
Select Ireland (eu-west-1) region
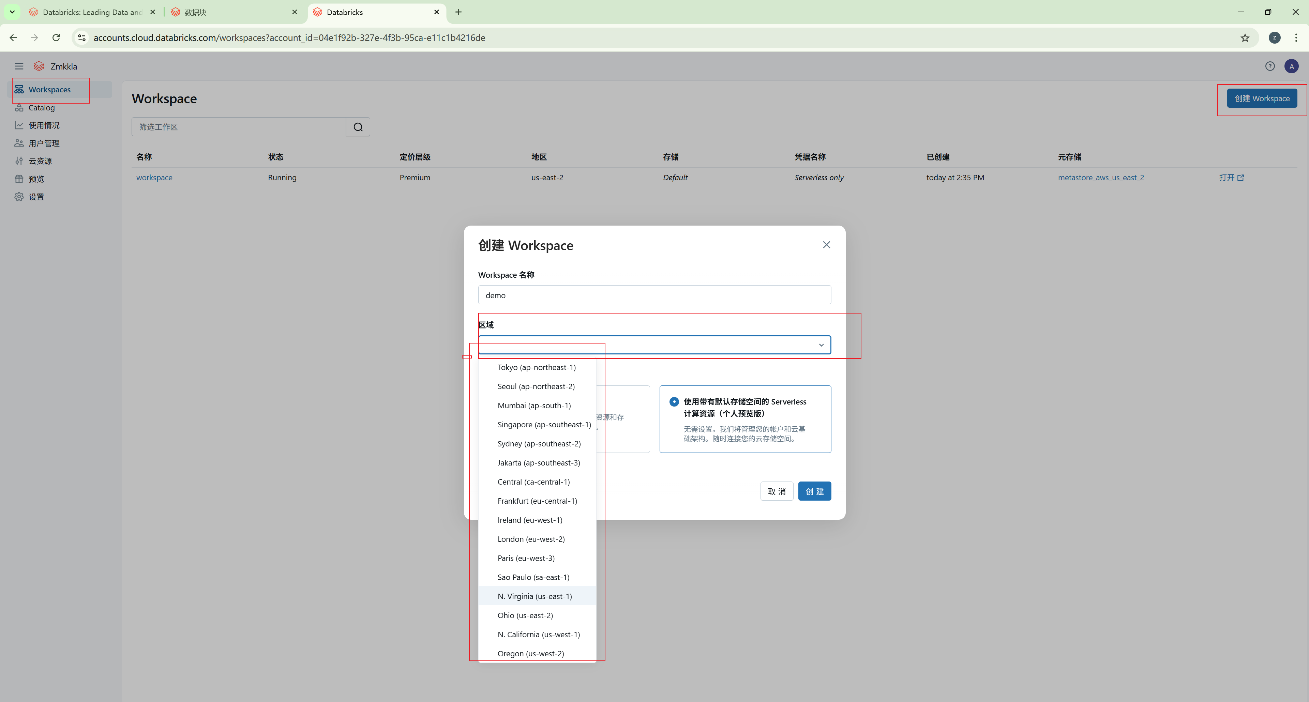[x=537, y=520]
